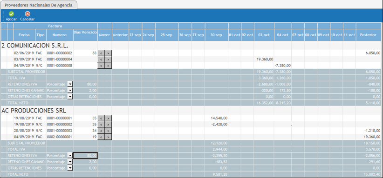Edit Retenciones IVA 80,00 for AC Producciones
Viewport: 383px width, 178px height.
pos(85,155)
